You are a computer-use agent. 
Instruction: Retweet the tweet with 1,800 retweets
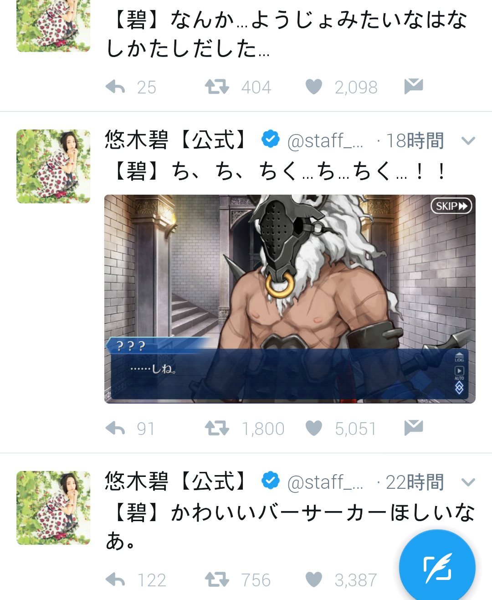[217, 428]
